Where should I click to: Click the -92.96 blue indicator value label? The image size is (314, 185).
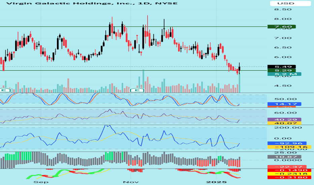tap(287, 143)
